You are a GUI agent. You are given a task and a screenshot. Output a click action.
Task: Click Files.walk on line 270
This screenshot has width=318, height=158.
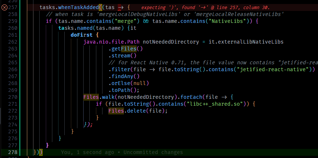(x=99, y=97)
